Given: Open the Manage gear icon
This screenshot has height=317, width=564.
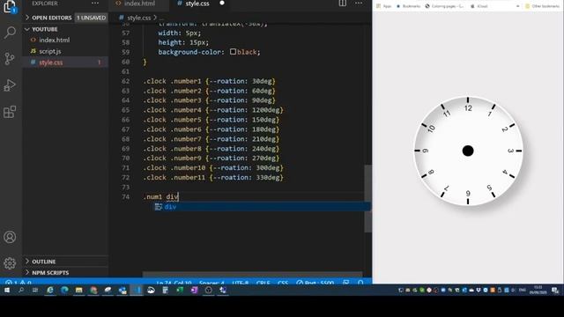Looking at the screenshot, I should pyautogui.click(x=10, y=263).
